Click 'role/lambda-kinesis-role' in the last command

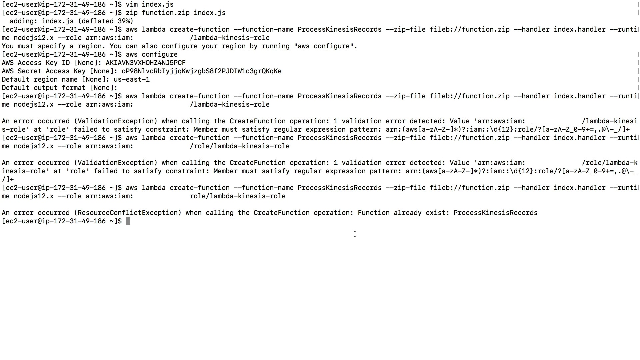click(238, 196)
